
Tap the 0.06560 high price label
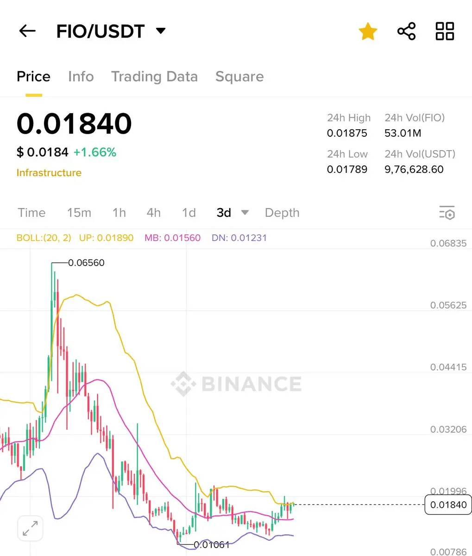(86, 263)
